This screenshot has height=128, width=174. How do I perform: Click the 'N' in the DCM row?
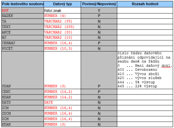(x=99, y=119)
